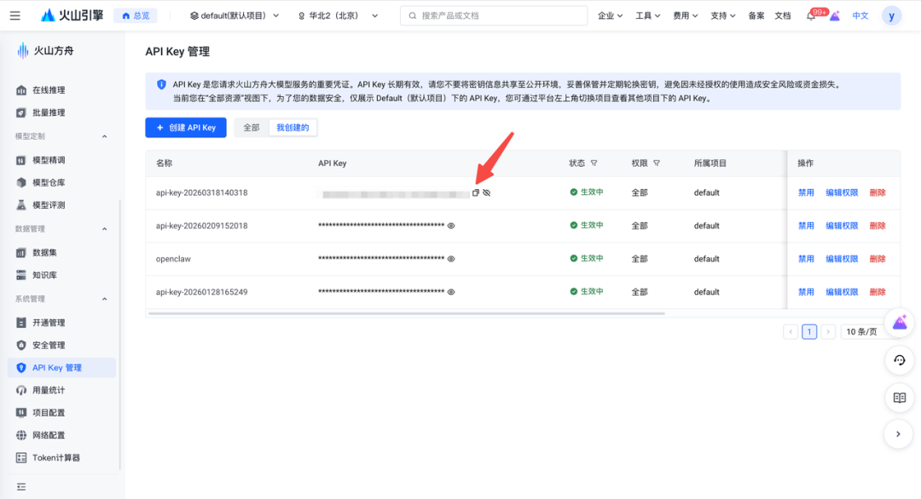
Task: Change the 10 条/页 page size dropdown
Action: coord(861,331)
